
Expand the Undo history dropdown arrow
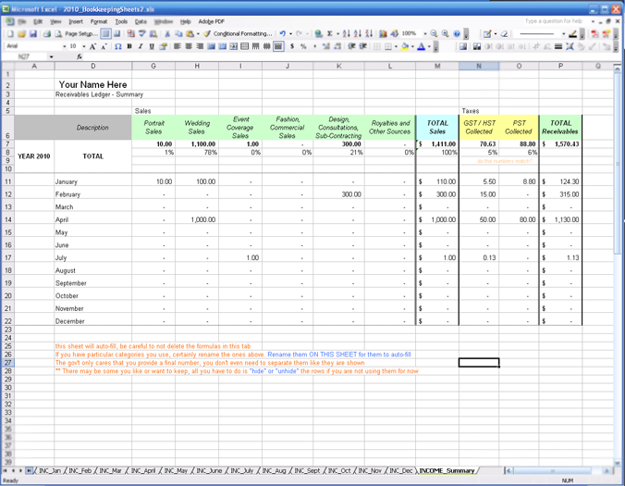pos(290,34)
